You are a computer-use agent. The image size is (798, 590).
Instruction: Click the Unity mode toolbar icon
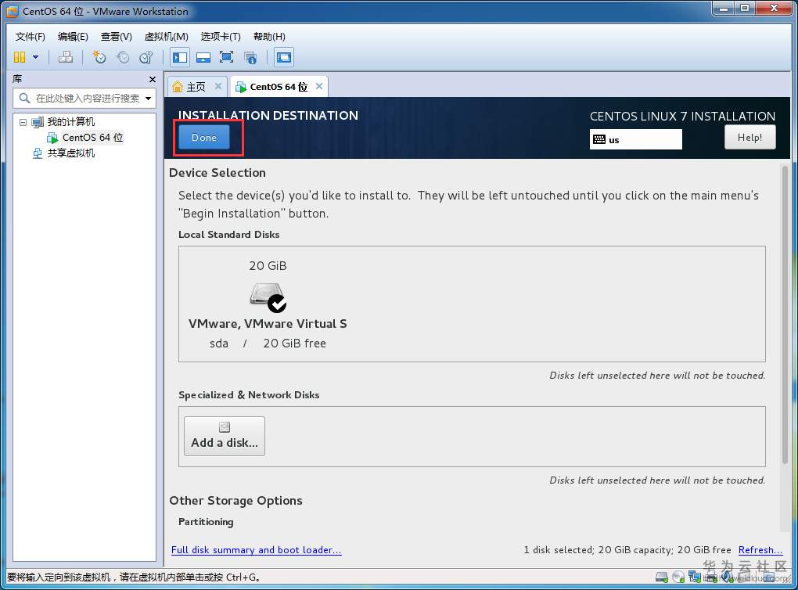tap(250, 57)
